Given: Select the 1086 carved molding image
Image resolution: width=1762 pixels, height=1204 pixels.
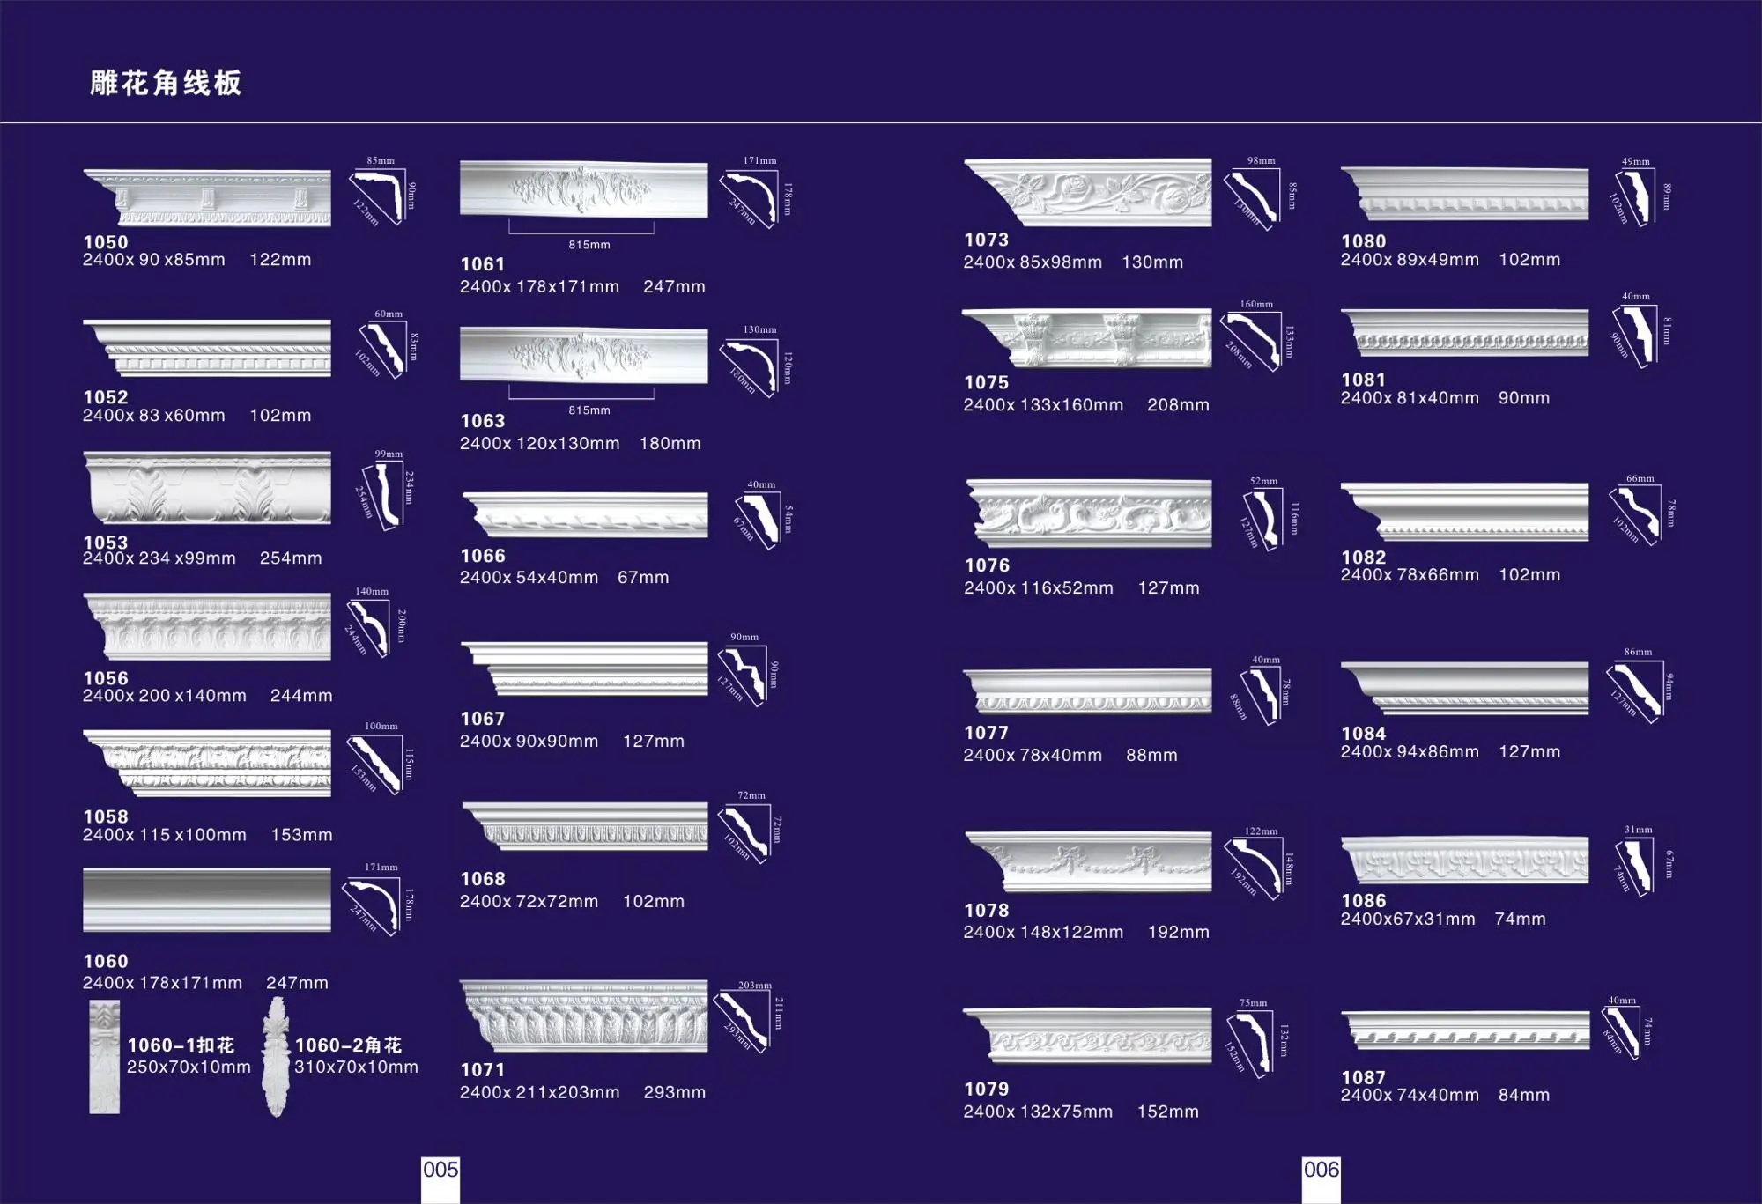Looking at the screenshot, I should pos(1464,860).
